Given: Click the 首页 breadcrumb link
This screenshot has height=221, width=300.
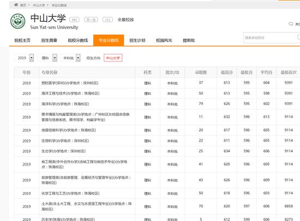Looking at the screenshot, I should [x=23, y=5].
